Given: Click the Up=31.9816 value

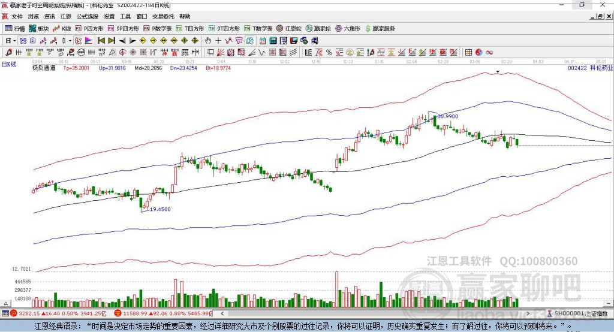Looking at the screenshot, I should pyautogui.click(x=112, y=68).
